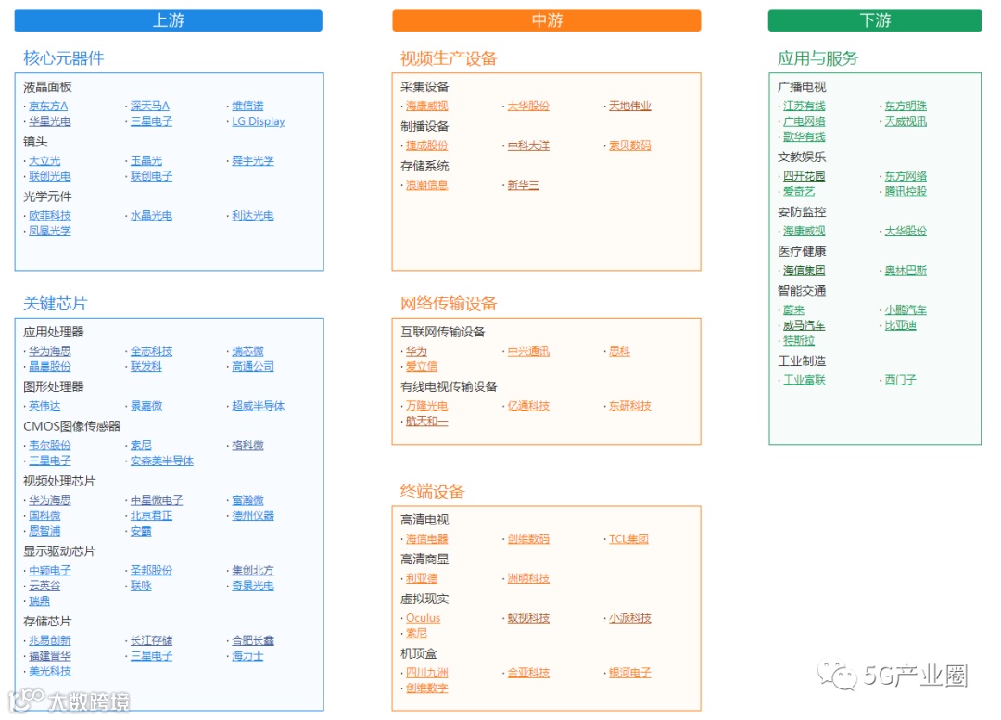The width and height of the screenshot is (1001, 720).
Task: Open the 银河电子 link
Action: (x=629, y=673)
